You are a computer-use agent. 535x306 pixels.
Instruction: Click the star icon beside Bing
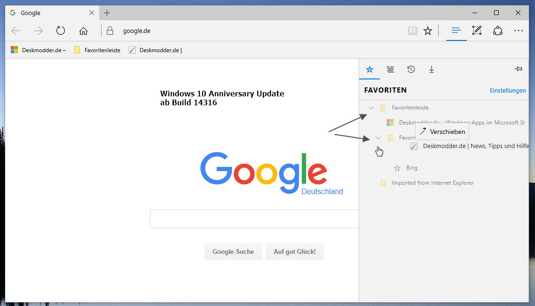(397, 168)
